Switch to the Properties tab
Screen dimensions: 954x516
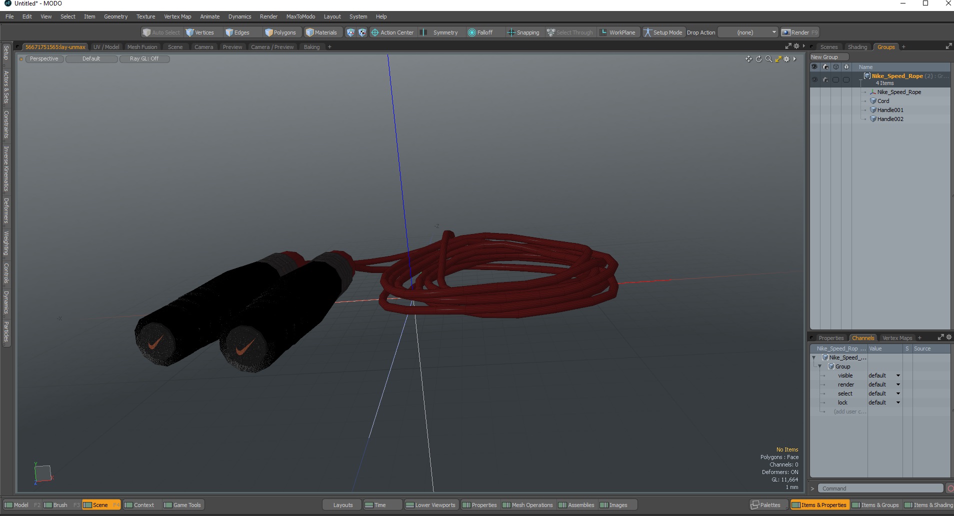(830, 338)
